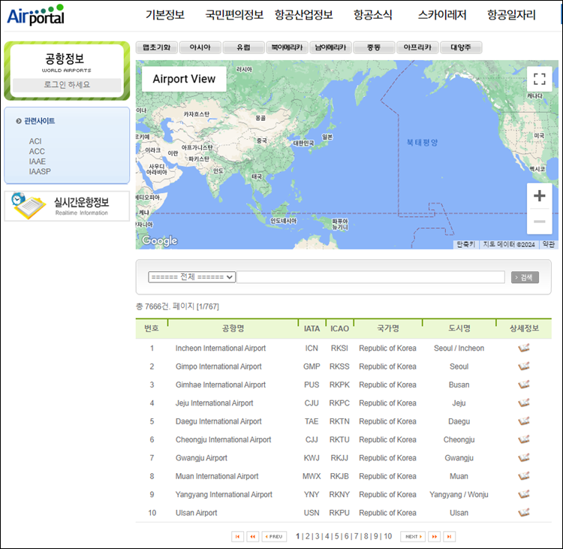
Task: Click the IATA code CJU cell
Action: coord(312,403)
